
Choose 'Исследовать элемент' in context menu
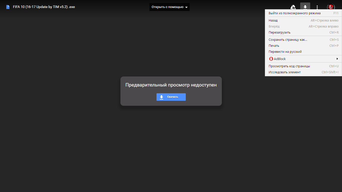click(303, 72)
